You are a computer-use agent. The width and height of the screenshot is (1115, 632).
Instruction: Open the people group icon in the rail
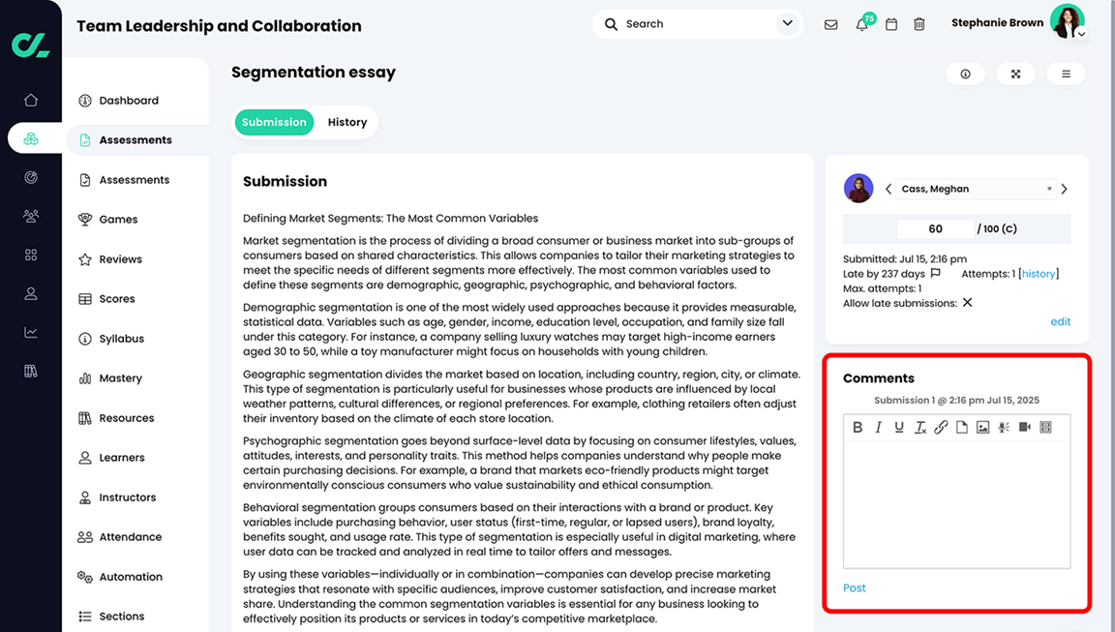pyautogui.click(x=31, y=216)
